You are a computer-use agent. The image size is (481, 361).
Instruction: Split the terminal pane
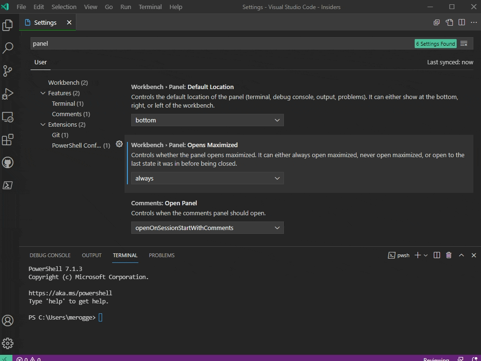(x=436, y=255)
